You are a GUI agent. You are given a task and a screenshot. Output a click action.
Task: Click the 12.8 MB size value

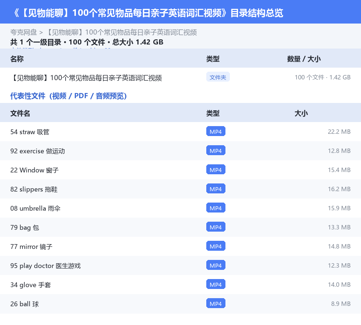coord(339,151)
